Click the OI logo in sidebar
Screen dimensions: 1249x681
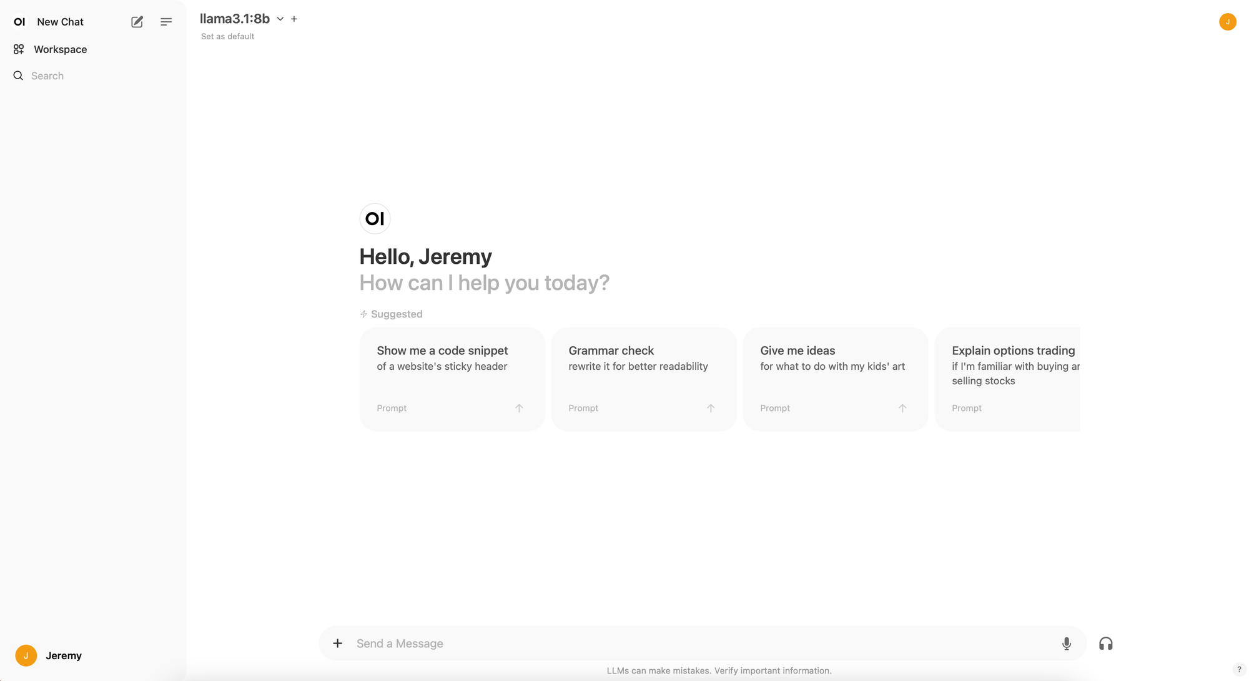pyautogui.click(x=19, y=22)
